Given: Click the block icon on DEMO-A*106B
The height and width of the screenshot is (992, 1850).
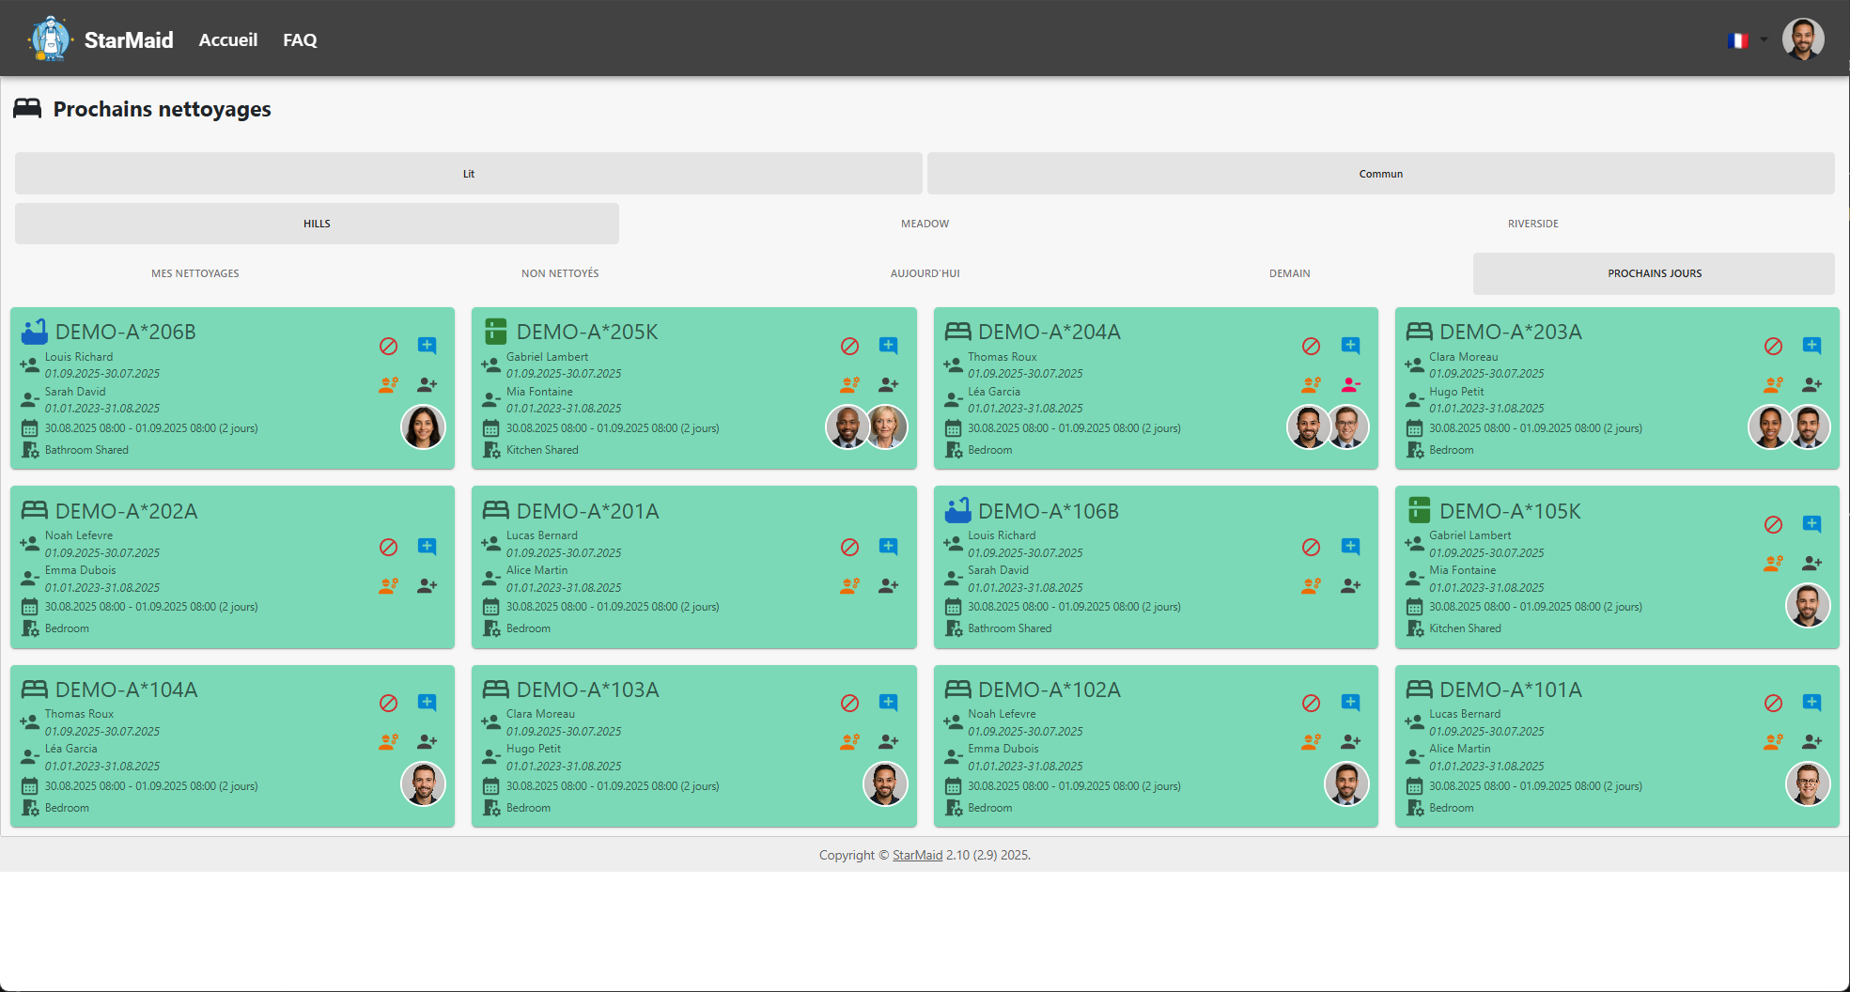Looking at the screenshot, I should click(1311, 547).
